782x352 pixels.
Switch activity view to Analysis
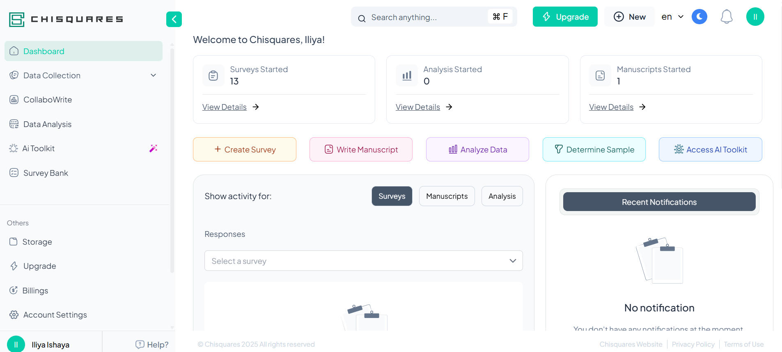pyautogui.click(x=502, y=196)
